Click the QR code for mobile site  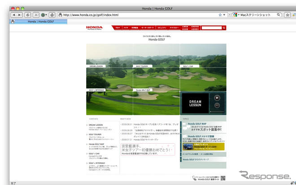click(223, 178)
